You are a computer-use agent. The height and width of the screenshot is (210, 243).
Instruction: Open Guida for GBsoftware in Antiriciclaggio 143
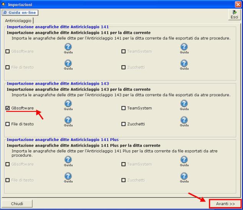pyautogui.click(x=68, y=105)
